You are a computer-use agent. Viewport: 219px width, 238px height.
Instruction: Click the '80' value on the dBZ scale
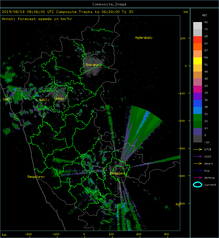tap(206, 22)
